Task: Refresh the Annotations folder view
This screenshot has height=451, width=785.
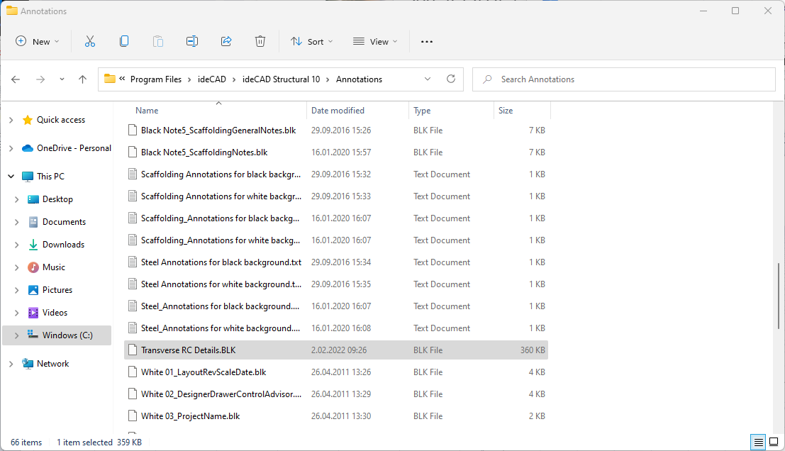Action: (450, 79)
